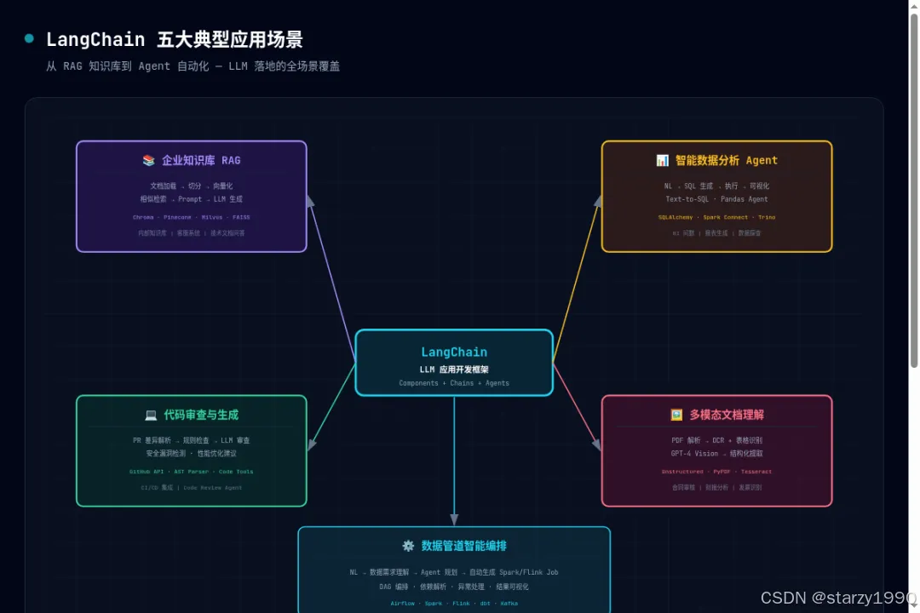Click the books icon beside 企业知识库 RAG
920x613 pixels.
coord(148,160)
